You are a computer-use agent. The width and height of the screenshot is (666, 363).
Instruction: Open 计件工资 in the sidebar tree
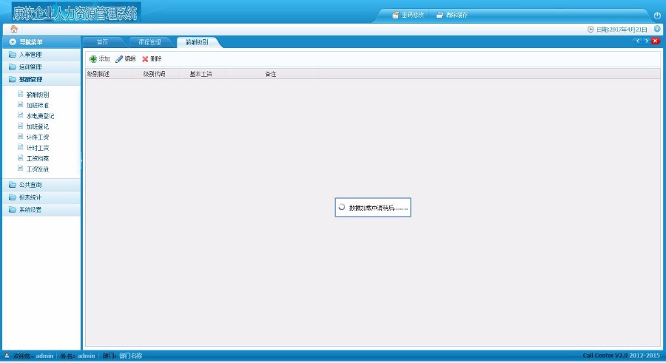(x=38, y=137)
